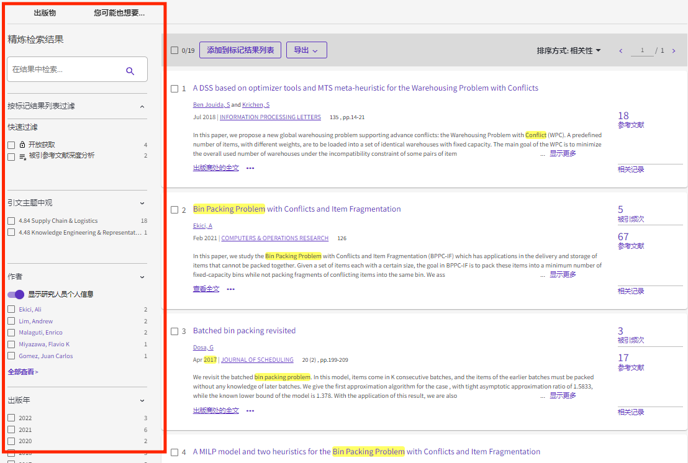688x463 pixels.
Task: Check author Ekici, Ali checkbox
Action: click(11, 309)
